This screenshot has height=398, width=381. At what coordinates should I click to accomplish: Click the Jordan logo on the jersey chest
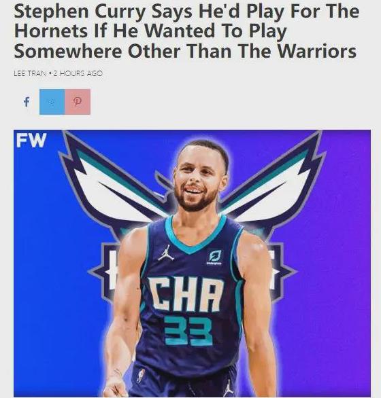166,253
